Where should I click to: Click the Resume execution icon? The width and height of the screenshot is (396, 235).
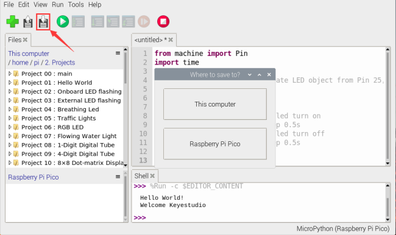pos(144,21)
